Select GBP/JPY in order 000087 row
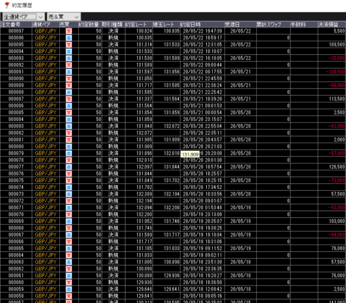This screenshot has width=346, height=303. 45,99
